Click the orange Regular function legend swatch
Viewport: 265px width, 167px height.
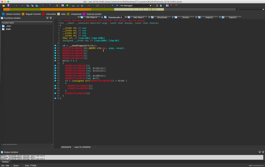point(23,14)
